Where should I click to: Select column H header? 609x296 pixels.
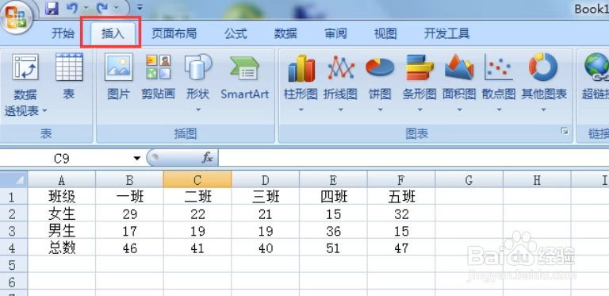coord(537,180)
